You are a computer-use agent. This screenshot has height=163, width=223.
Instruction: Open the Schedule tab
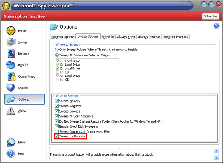point(108,37)
